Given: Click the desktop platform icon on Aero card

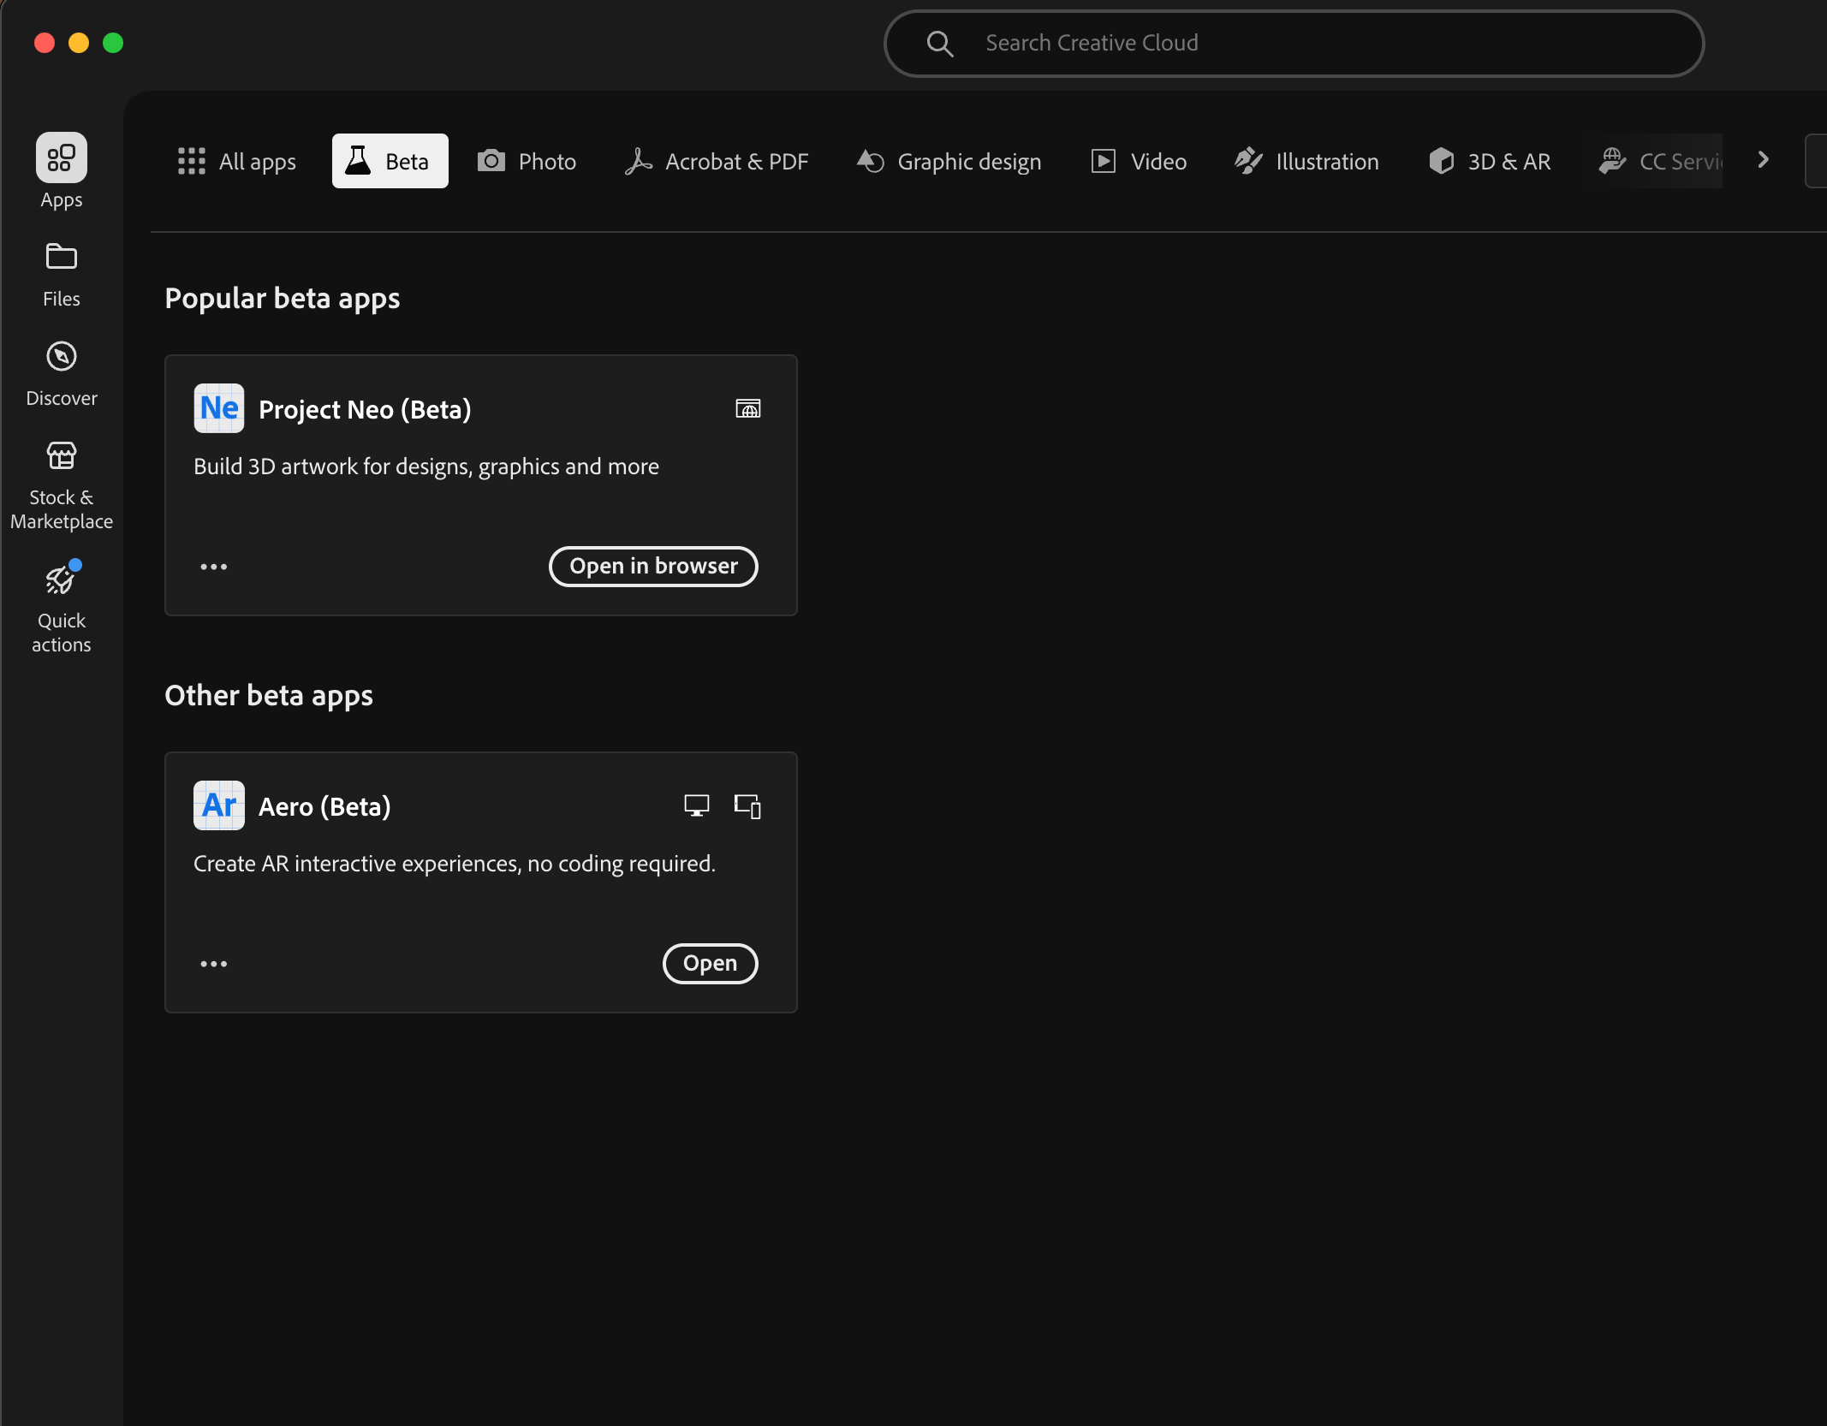Looking at the screenshot, I should click(697, 805).
